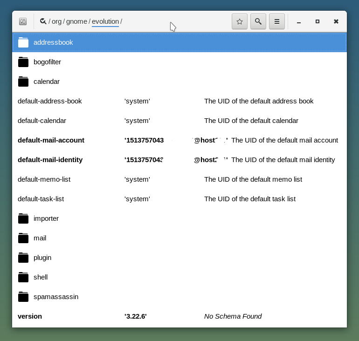Click the path search icon before /org

click(x=43, y=21)
